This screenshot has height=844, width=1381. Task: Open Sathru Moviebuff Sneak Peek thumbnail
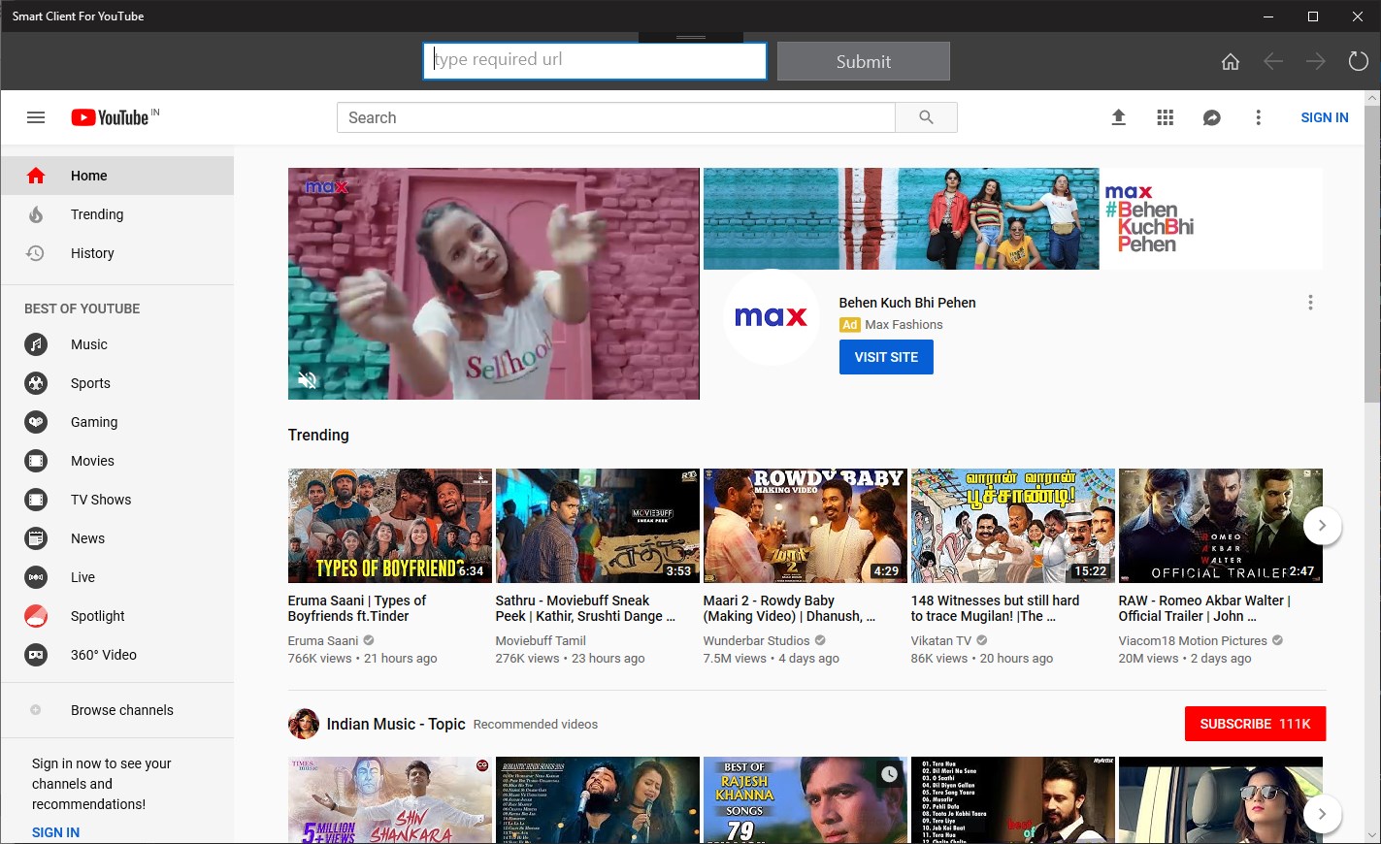[598, 526]
